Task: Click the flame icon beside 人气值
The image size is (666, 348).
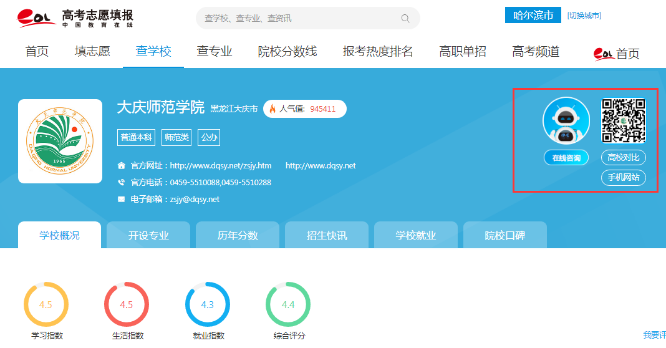Action: tap(273, 109)
